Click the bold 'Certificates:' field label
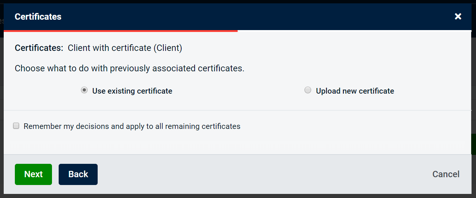The height and width of the screenshot is (198, 476). pyautogui.click(x=39, y=48)
